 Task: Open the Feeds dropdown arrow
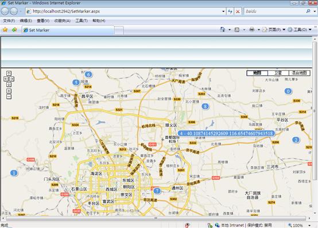point(244,30)
